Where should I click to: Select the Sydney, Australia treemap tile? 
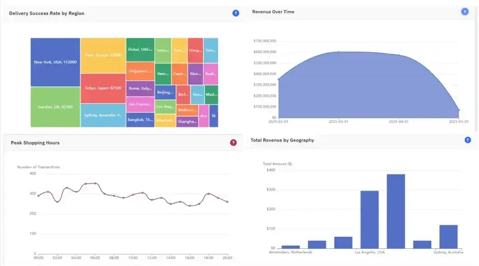pyautogui.click(x=103, y=115)
